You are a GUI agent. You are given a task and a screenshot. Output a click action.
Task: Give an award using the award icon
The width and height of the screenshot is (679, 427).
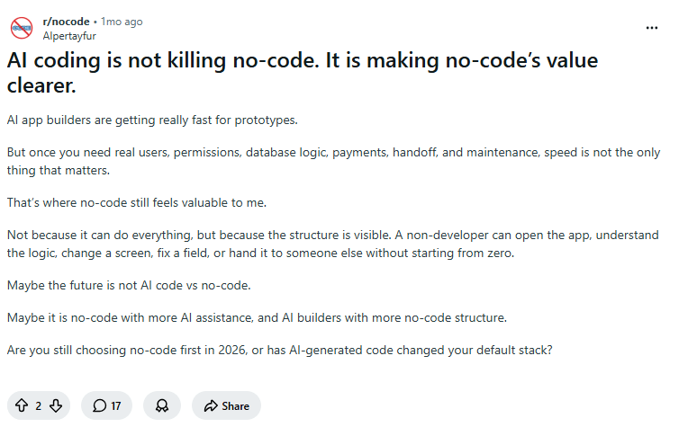tap(162, 405)
